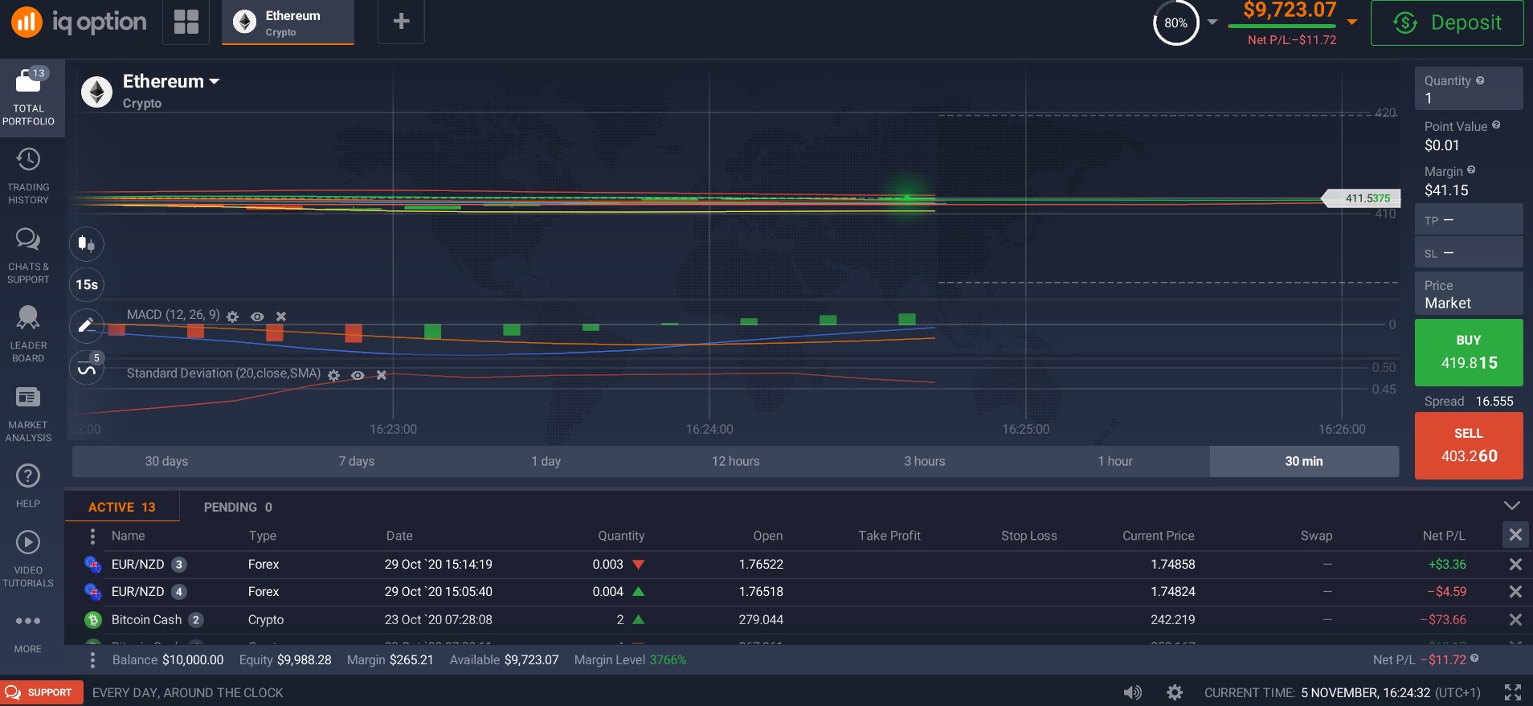Open the Total Portfolio panel
1533x706 pixels.
[x=28, y=97]
